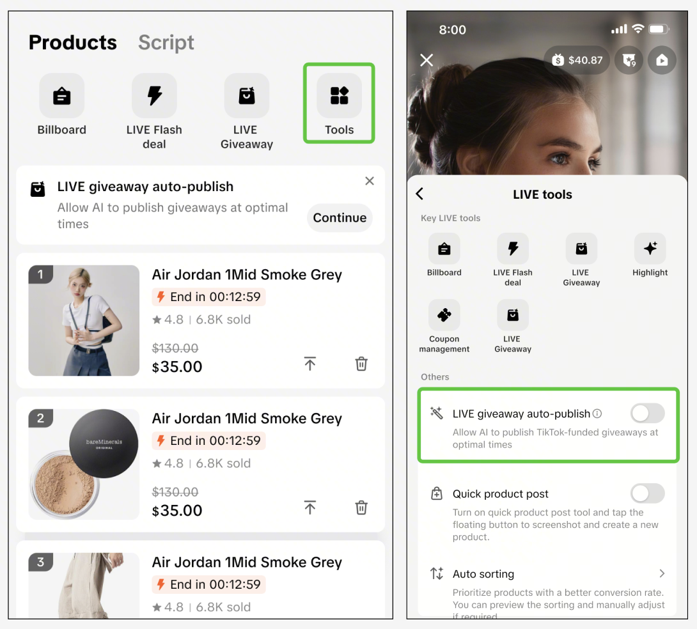Pin product 1 to the top

310,364
